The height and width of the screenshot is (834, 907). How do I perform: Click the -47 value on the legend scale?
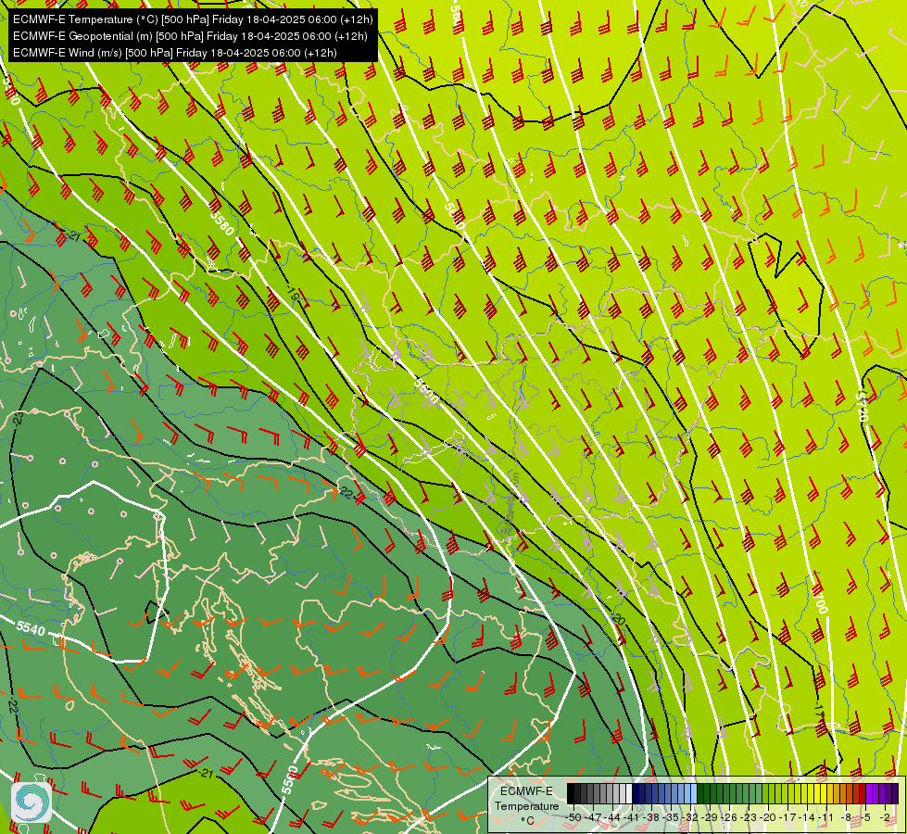click(593, 817)
